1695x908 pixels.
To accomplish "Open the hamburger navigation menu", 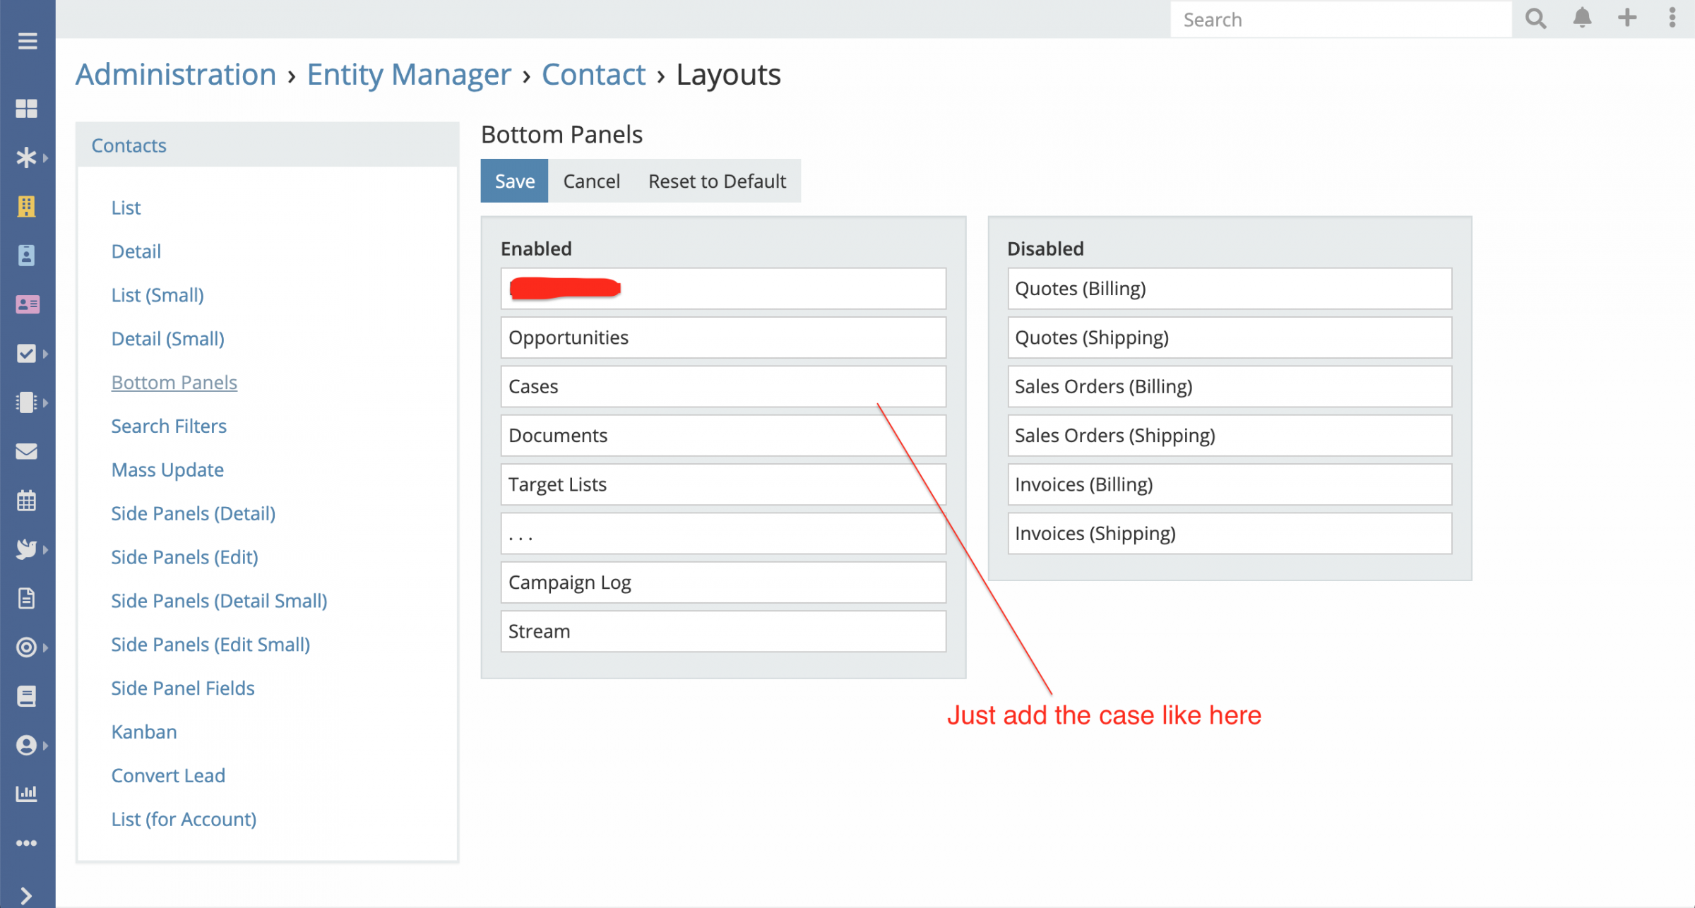I will click(x=27, y=41).
